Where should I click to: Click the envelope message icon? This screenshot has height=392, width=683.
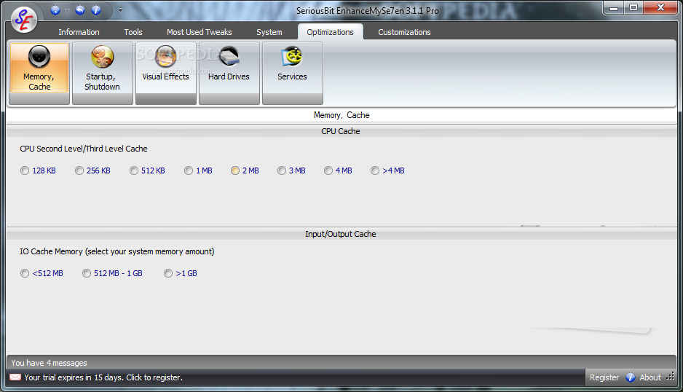tap(15, 377)
